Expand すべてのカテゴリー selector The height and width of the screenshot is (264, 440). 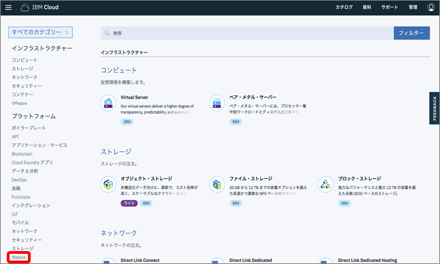(x=40, y=32)
